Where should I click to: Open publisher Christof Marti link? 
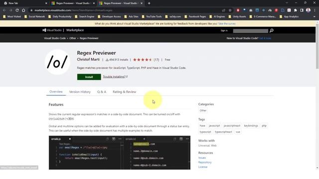click(x=88, y=60)
